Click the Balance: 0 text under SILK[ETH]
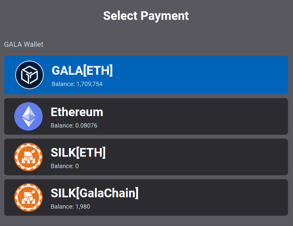 click(x=65, y=166)
